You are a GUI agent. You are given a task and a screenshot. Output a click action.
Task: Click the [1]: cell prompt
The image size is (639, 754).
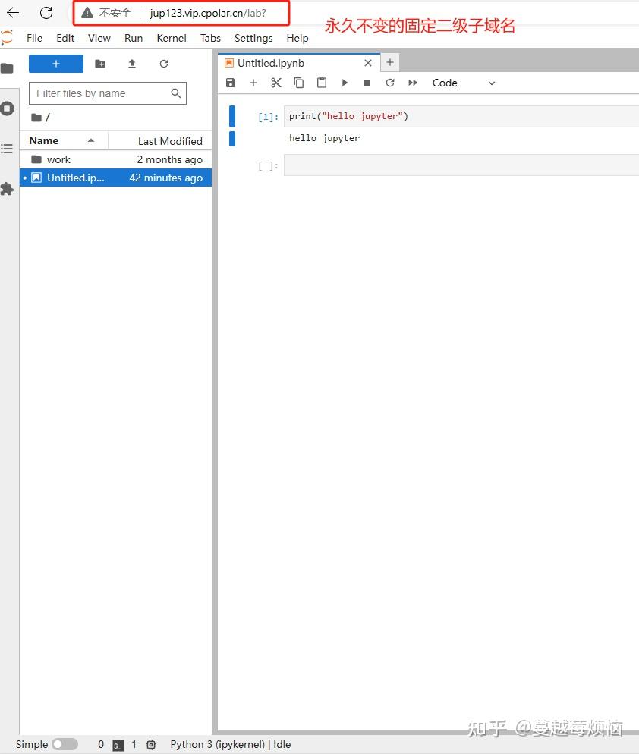pos(268,117)
